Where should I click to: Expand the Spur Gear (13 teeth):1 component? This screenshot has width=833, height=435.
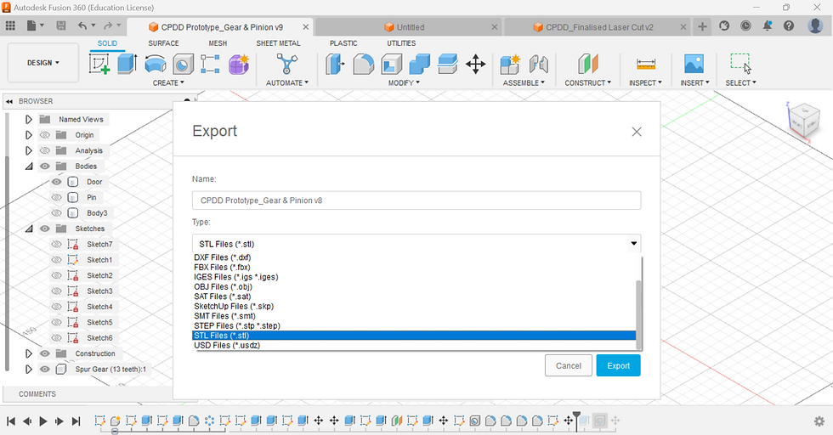tap(29, 369)
